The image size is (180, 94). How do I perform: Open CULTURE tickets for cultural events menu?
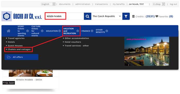(x=36, y=31)
